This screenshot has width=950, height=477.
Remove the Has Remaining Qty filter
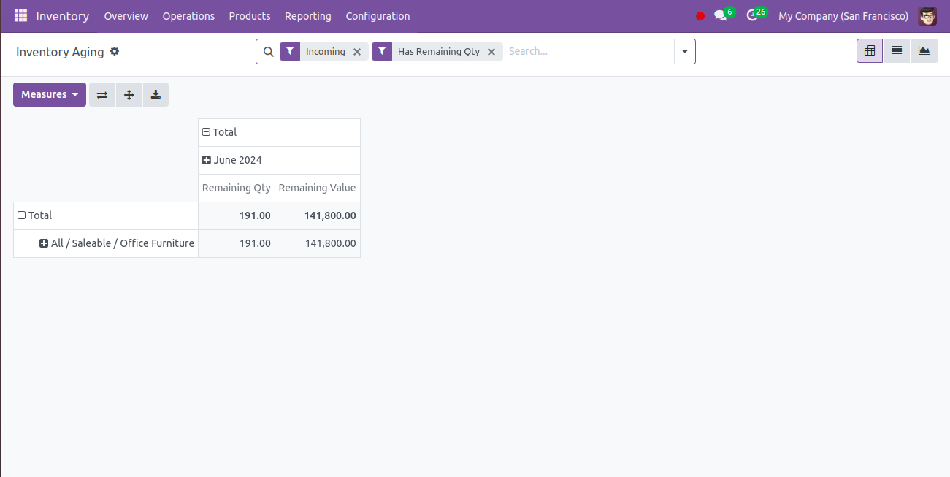tap(491, 52)
